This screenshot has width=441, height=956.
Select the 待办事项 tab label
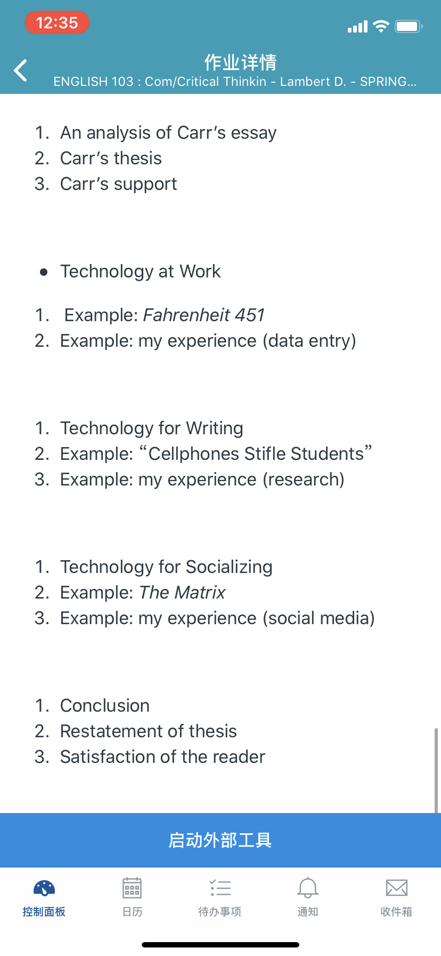click(x=220, y=912)
